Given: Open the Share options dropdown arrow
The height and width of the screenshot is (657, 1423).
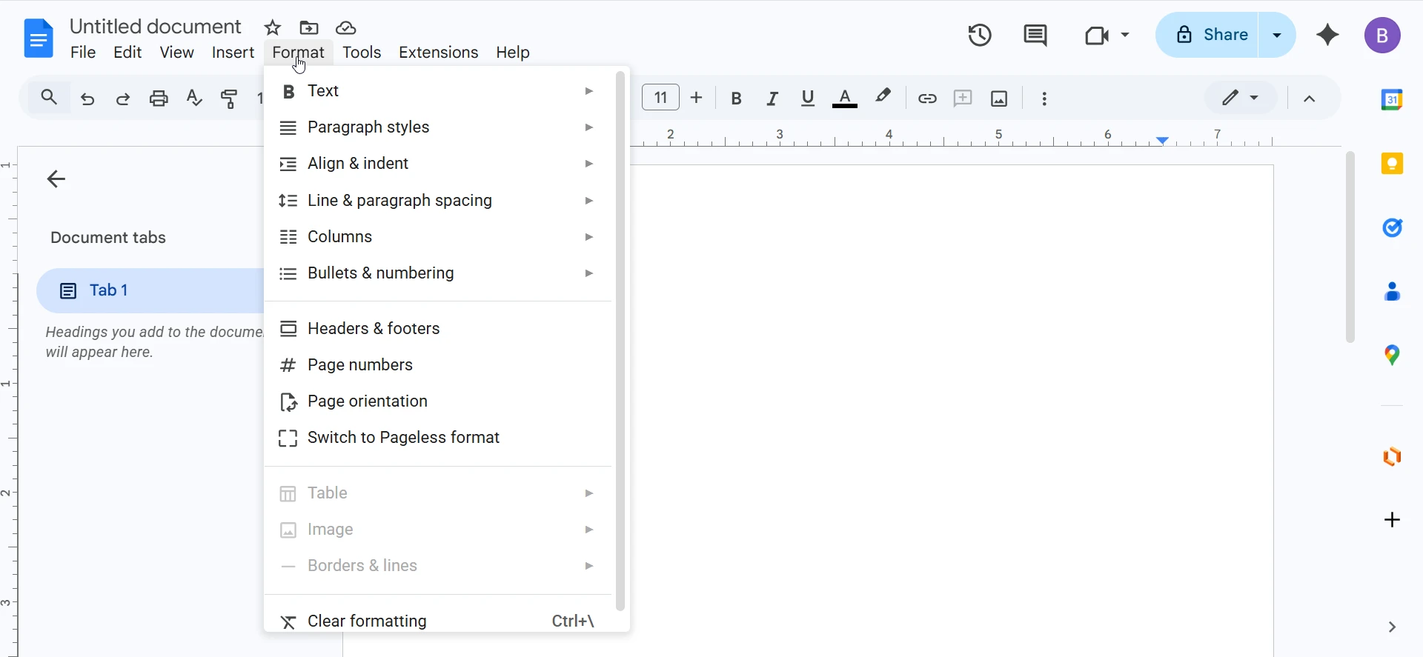Looking at the screenshot, I should [1277, 35].
